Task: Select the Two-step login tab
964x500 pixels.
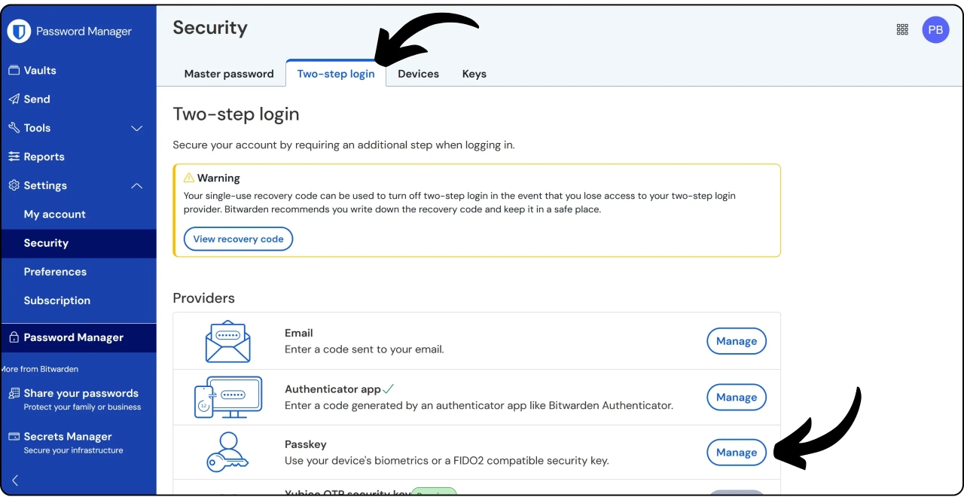Action: click(x=336, y=74)
